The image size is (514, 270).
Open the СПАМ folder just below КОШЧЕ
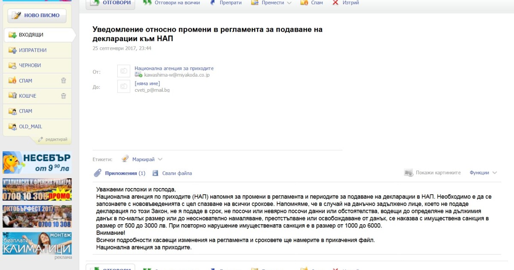pos(37,111)
